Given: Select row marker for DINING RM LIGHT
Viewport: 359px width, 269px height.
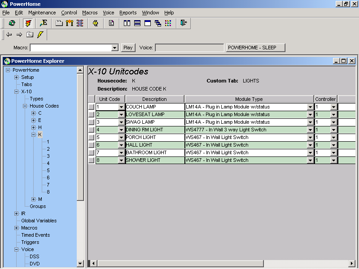Looking at the screenshot, I should 92,130.
